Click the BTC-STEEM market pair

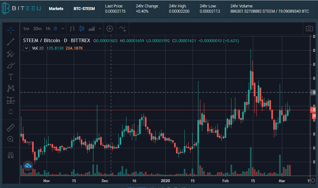(84, 9)
